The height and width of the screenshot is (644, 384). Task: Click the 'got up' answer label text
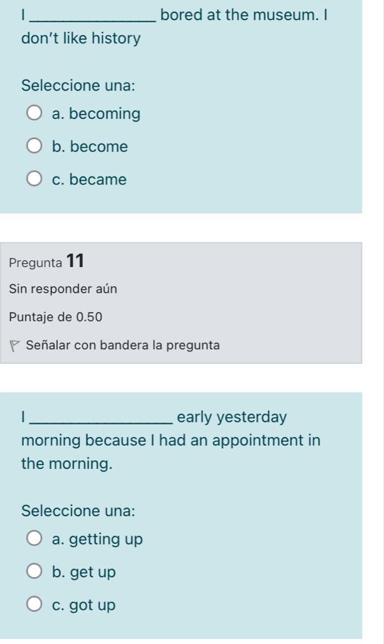point(92,605)
